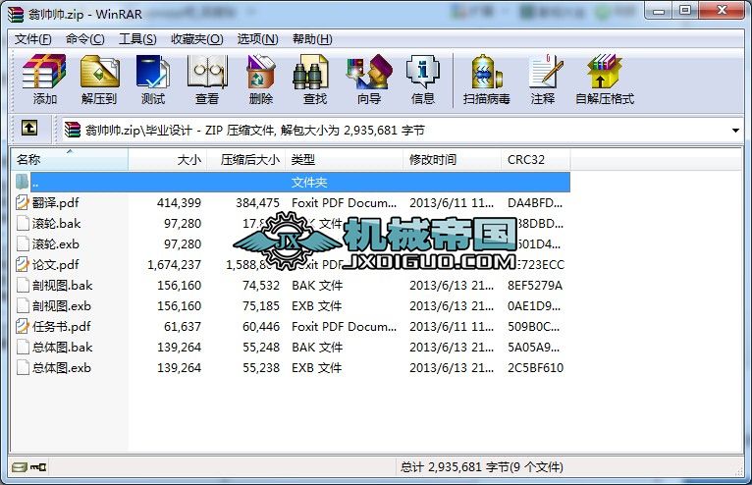Click packed size 74,532
Image resolution: width=752 pixels, height=485 pixels.
tap(261, 286)
